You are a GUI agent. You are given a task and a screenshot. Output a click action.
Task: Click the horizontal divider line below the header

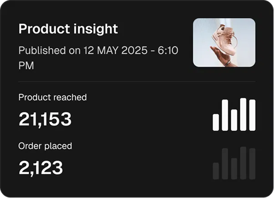(137, 82)
